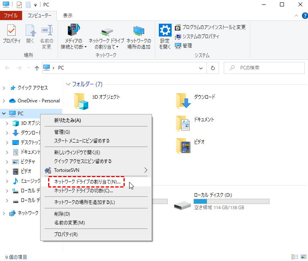Viewport: 308px width, 261px height.
Task: Open the address bar history dropdown
Action: 201,68
